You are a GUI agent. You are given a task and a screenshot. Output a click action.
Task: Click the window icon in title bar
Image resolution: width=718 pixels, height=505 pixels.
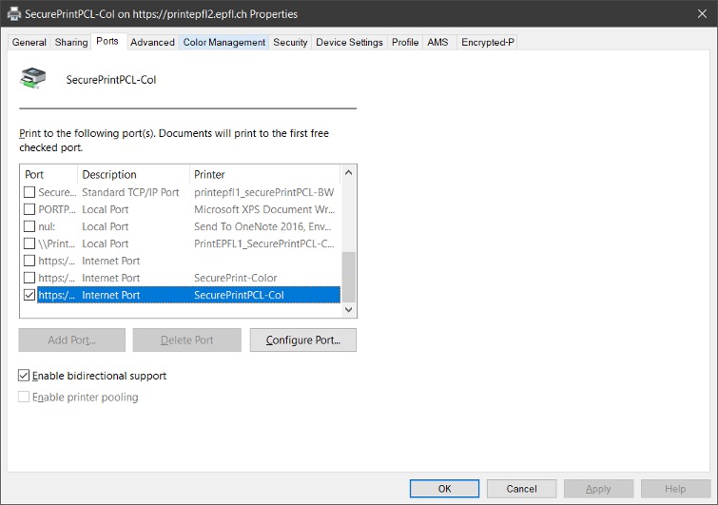click(12, 14)
